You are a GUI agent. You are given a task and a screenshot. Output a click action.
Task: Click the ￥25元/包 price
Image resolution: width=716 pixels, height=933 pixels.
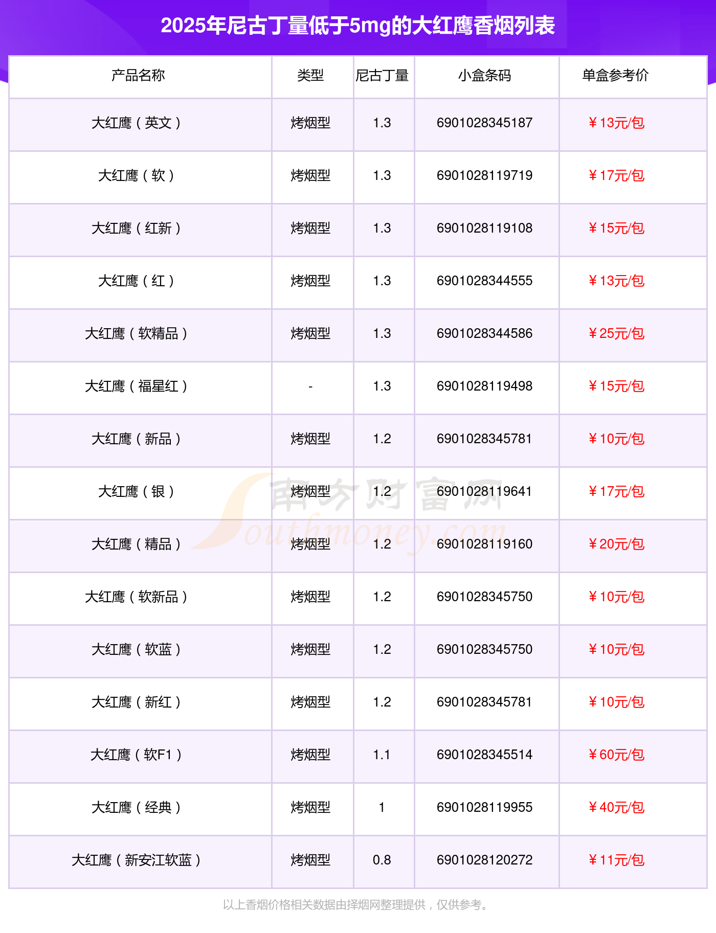[x=616, y=334]
